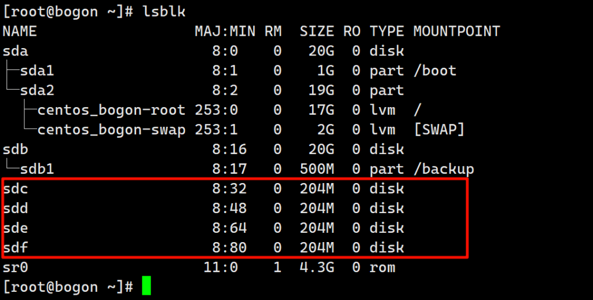This screenshot has width=593, height=300.
Task: Click the TYPE column header
Action: pos(387,31)
